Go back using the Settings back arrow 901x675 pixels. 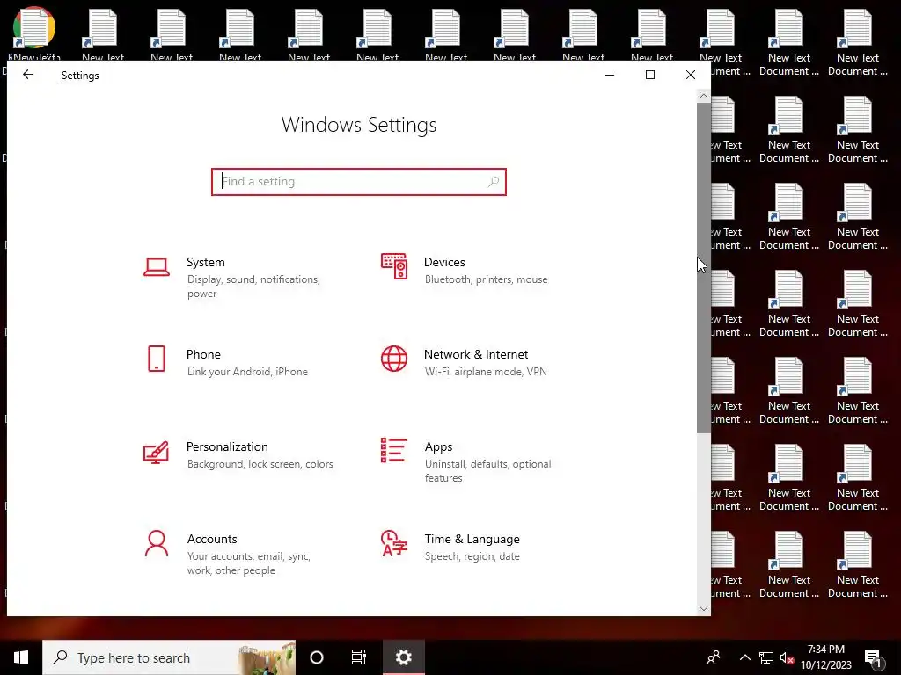point(28,75)
